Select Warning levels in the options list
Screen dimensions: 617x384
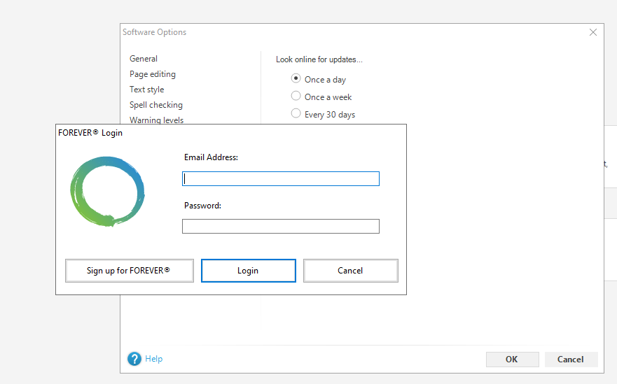click(x=157, y=120)
